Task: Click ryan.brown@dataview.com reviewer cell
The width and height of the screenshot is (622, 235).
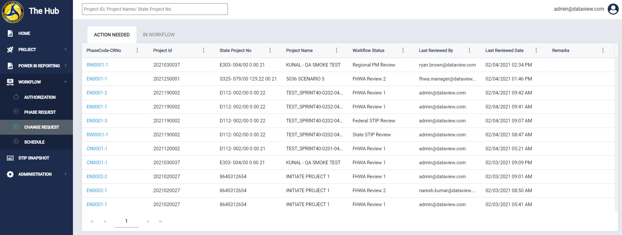Action: (x=447, y=65)
